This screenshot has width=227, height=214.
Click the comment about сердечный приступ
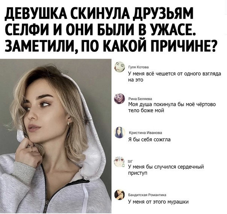pos(166,170)
